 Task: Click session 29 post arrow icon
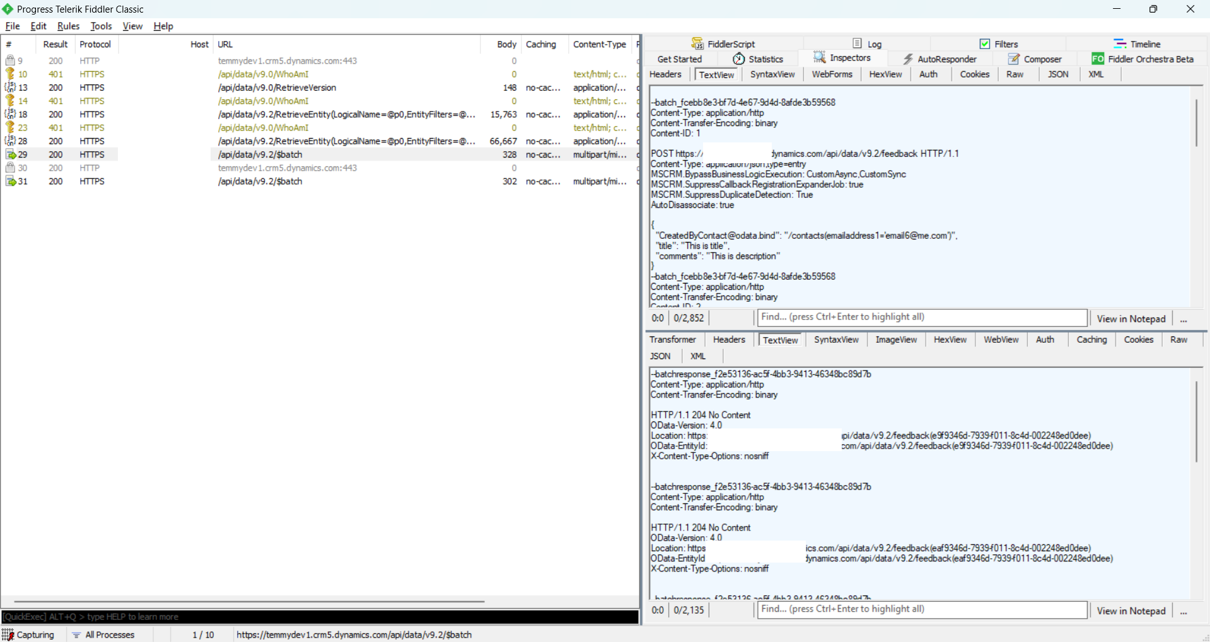(x=11, y=154)
